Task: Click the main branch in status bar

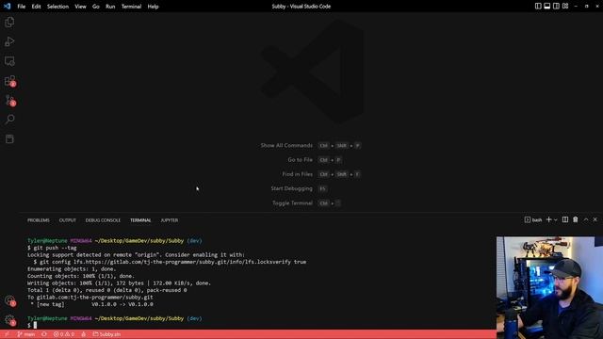Action: pos(26,334)
